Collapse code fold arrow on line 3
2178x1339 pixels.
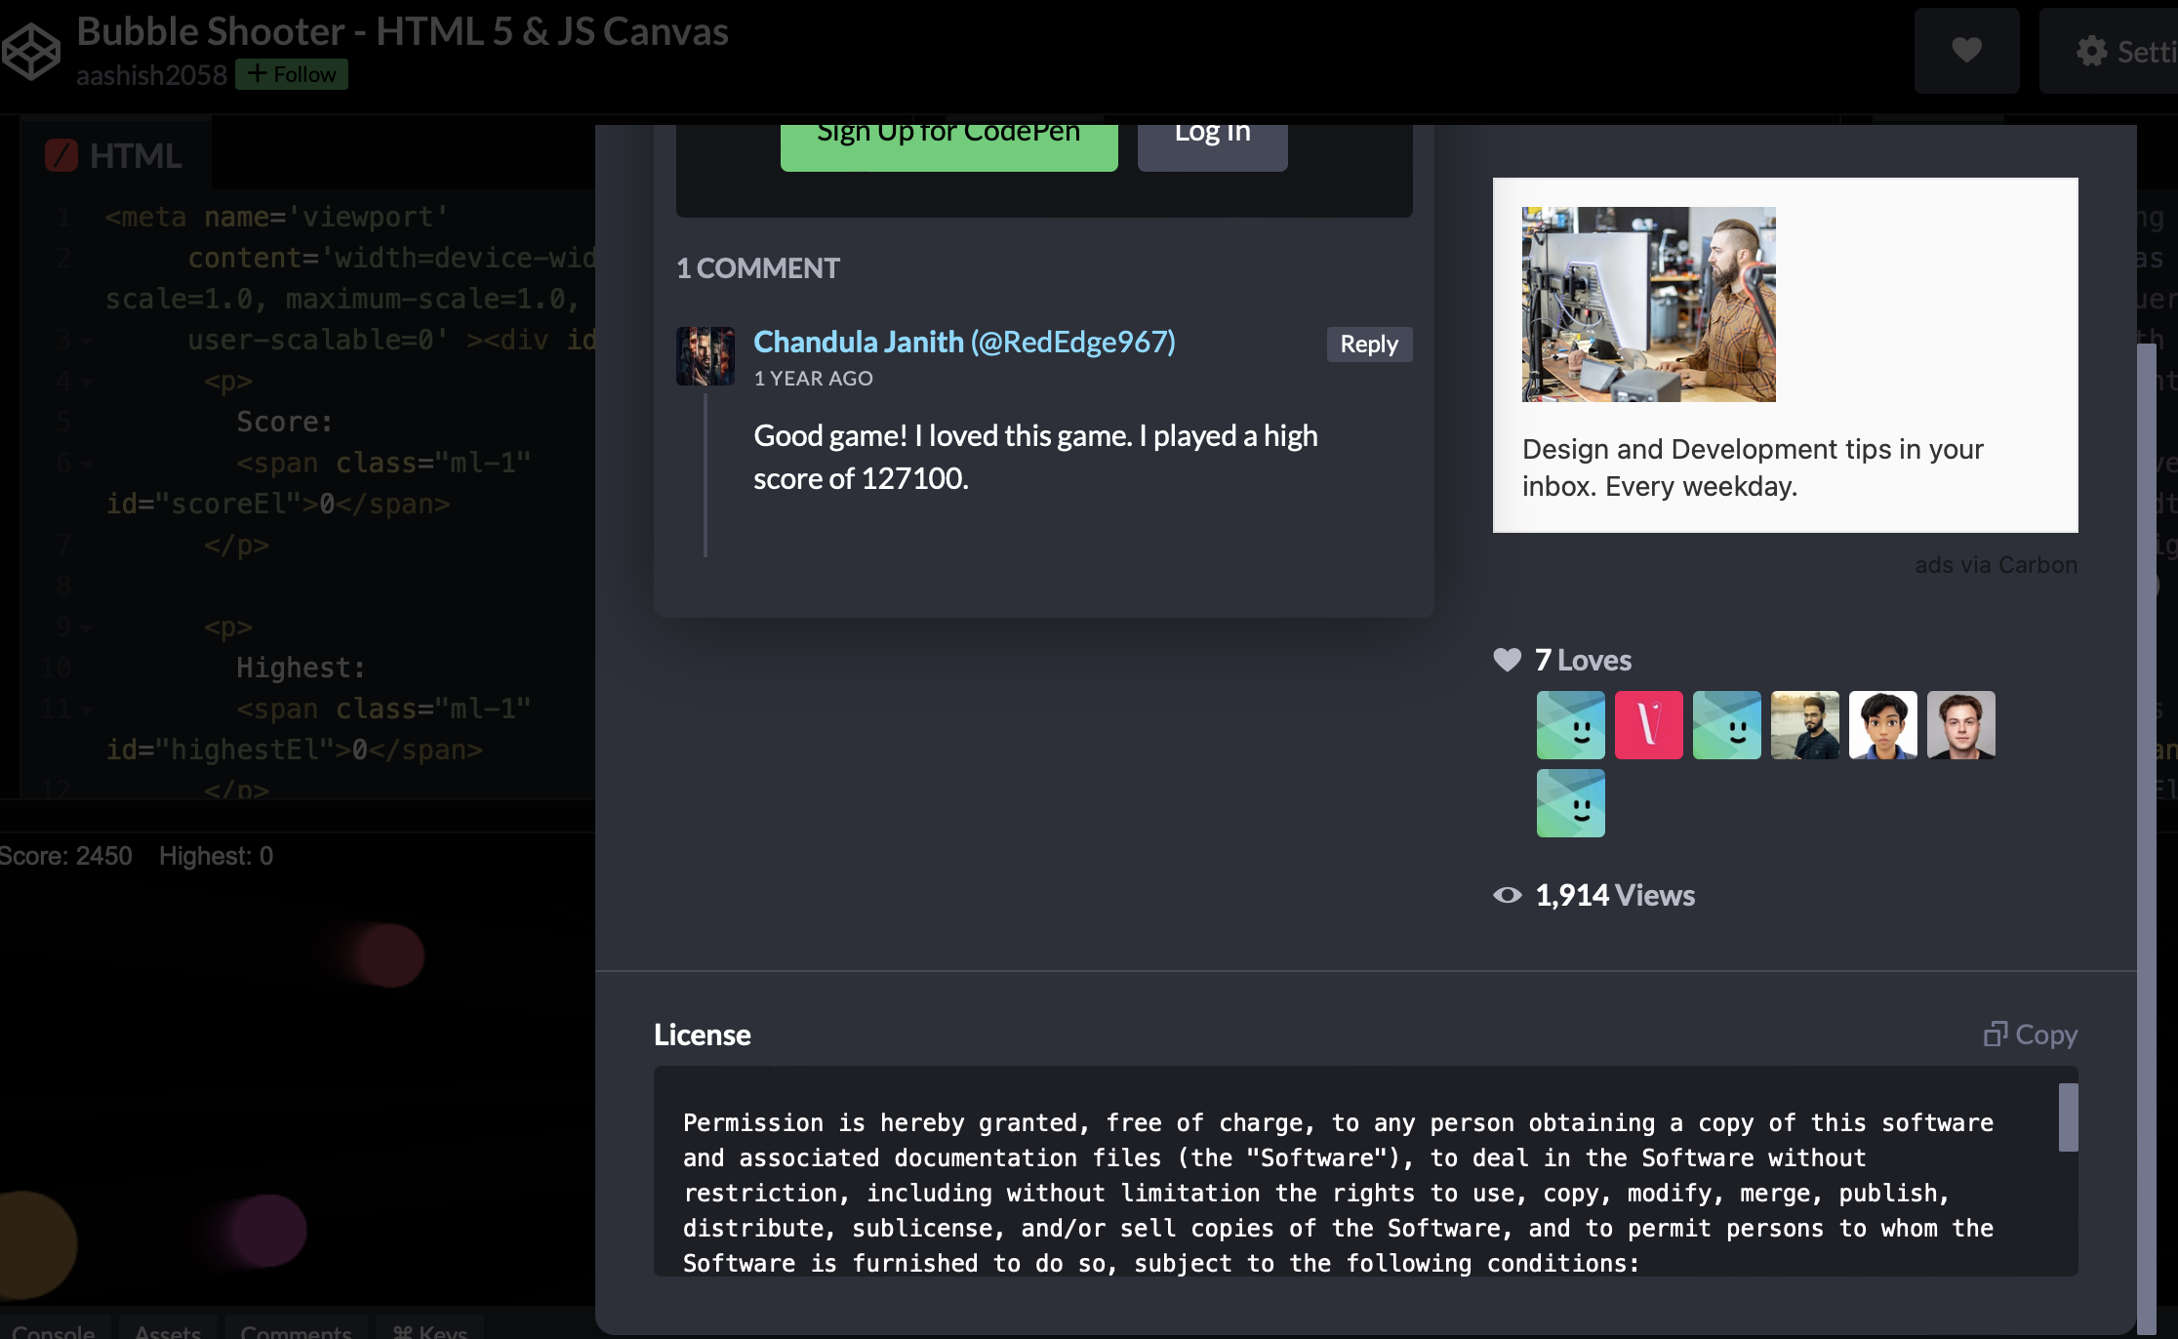pyautogui.click(x=87, y=342)
